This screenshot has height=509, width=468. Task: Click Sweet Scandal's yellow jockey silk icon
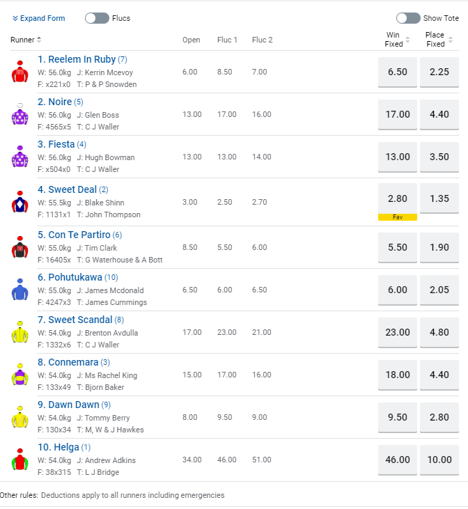click(19, 332)
